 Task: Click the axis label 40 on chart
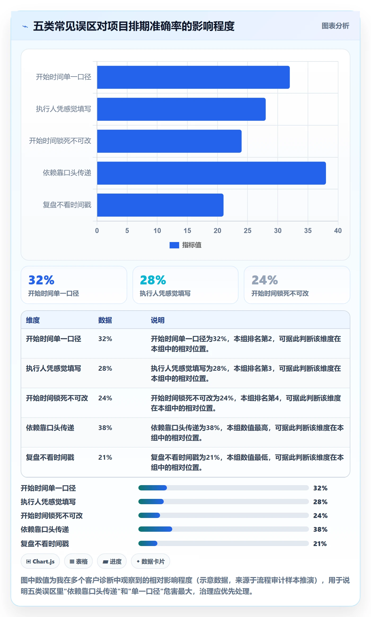point(338,231)
